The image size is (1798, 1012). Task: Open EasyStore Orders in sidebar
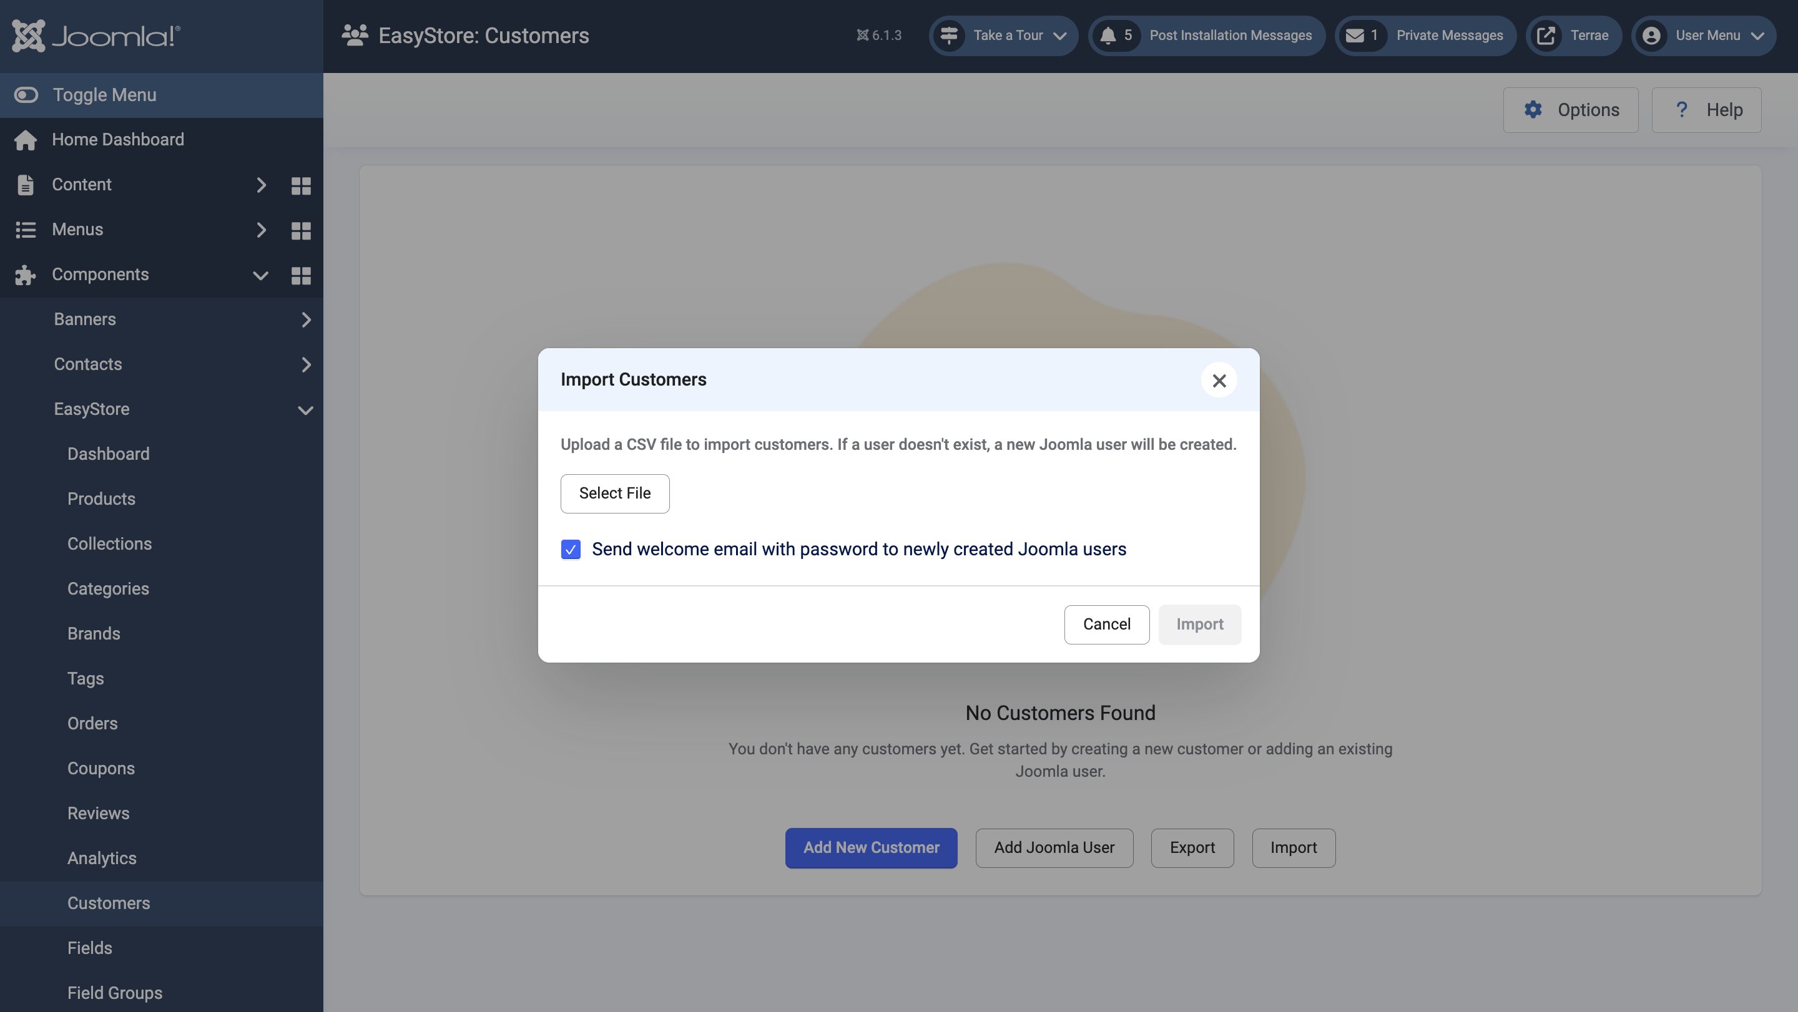pos(92,724)
